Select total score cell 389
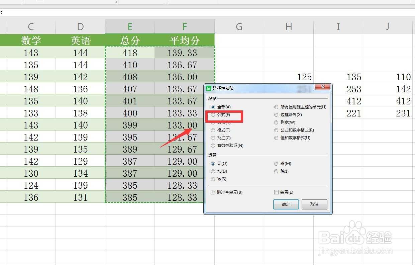Screen dimensions: 415x265 point(130,149)
